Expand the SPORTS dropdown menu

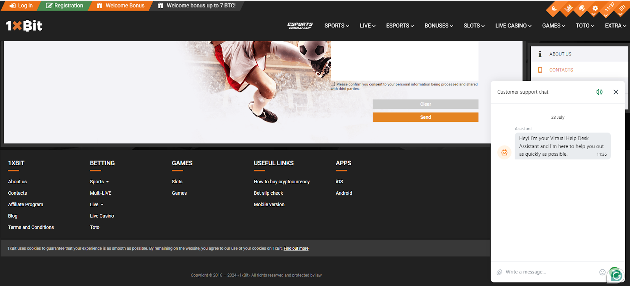point(337,26)
